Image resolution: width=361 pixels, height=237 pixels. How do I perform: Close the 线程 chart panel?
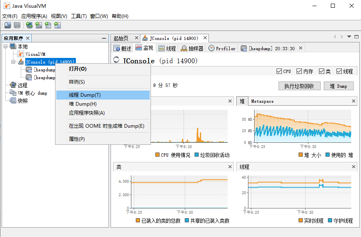[x=354, y=166]
